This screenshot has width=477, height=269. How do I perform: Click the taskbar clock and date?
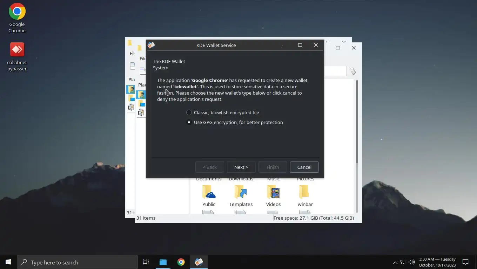pos(437,262)
